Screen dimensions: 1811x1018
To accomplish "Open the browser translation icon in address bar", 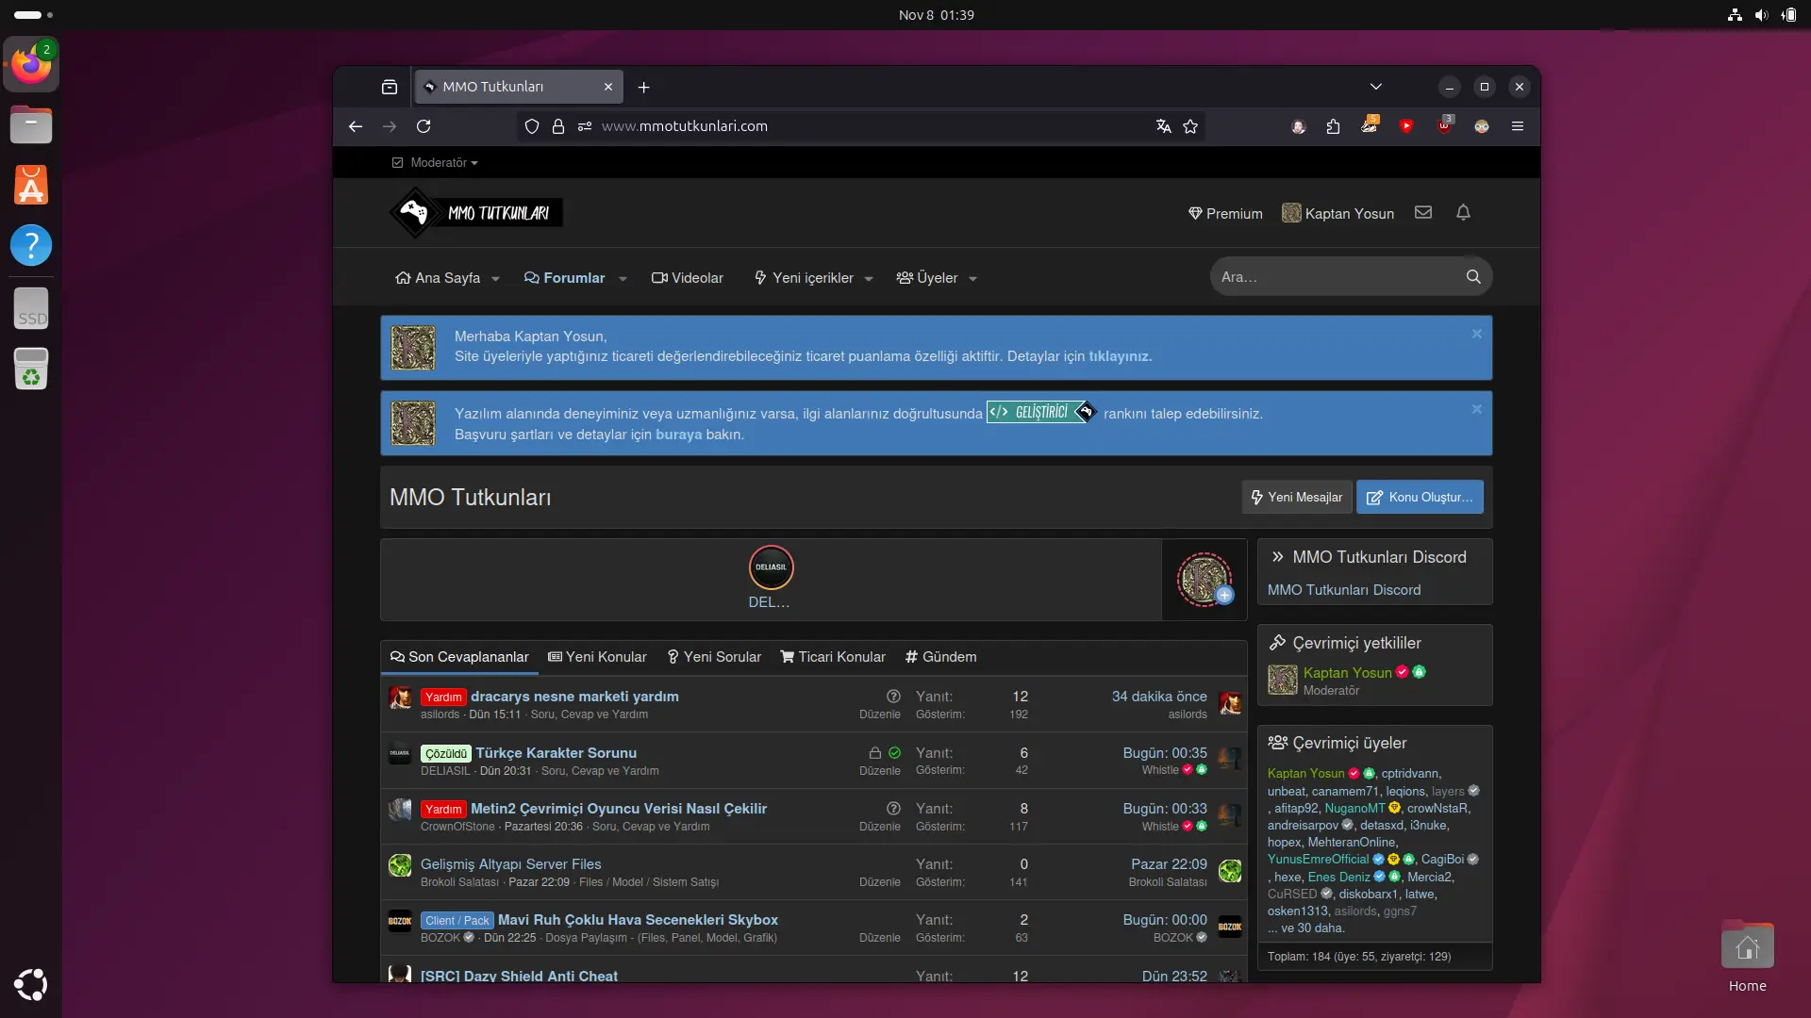I will pyautogui.click(x=1162, y=125).
